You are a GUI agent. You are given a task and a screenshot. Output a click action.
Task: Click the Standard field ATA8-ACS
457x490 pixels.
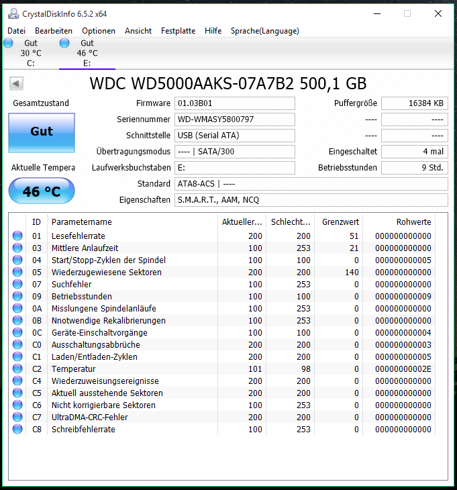click(311, 184)
